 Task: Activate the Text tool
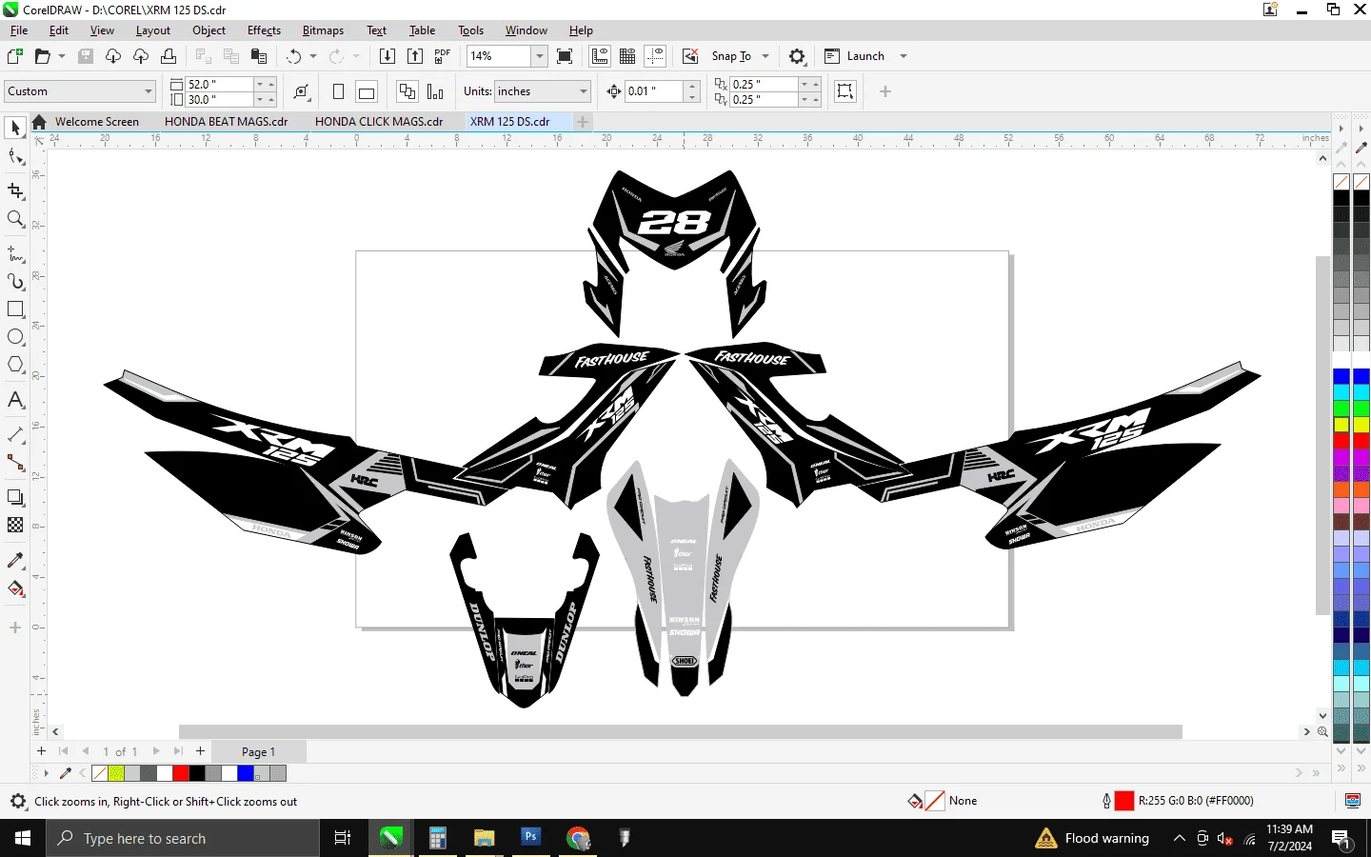coord(15,400)
